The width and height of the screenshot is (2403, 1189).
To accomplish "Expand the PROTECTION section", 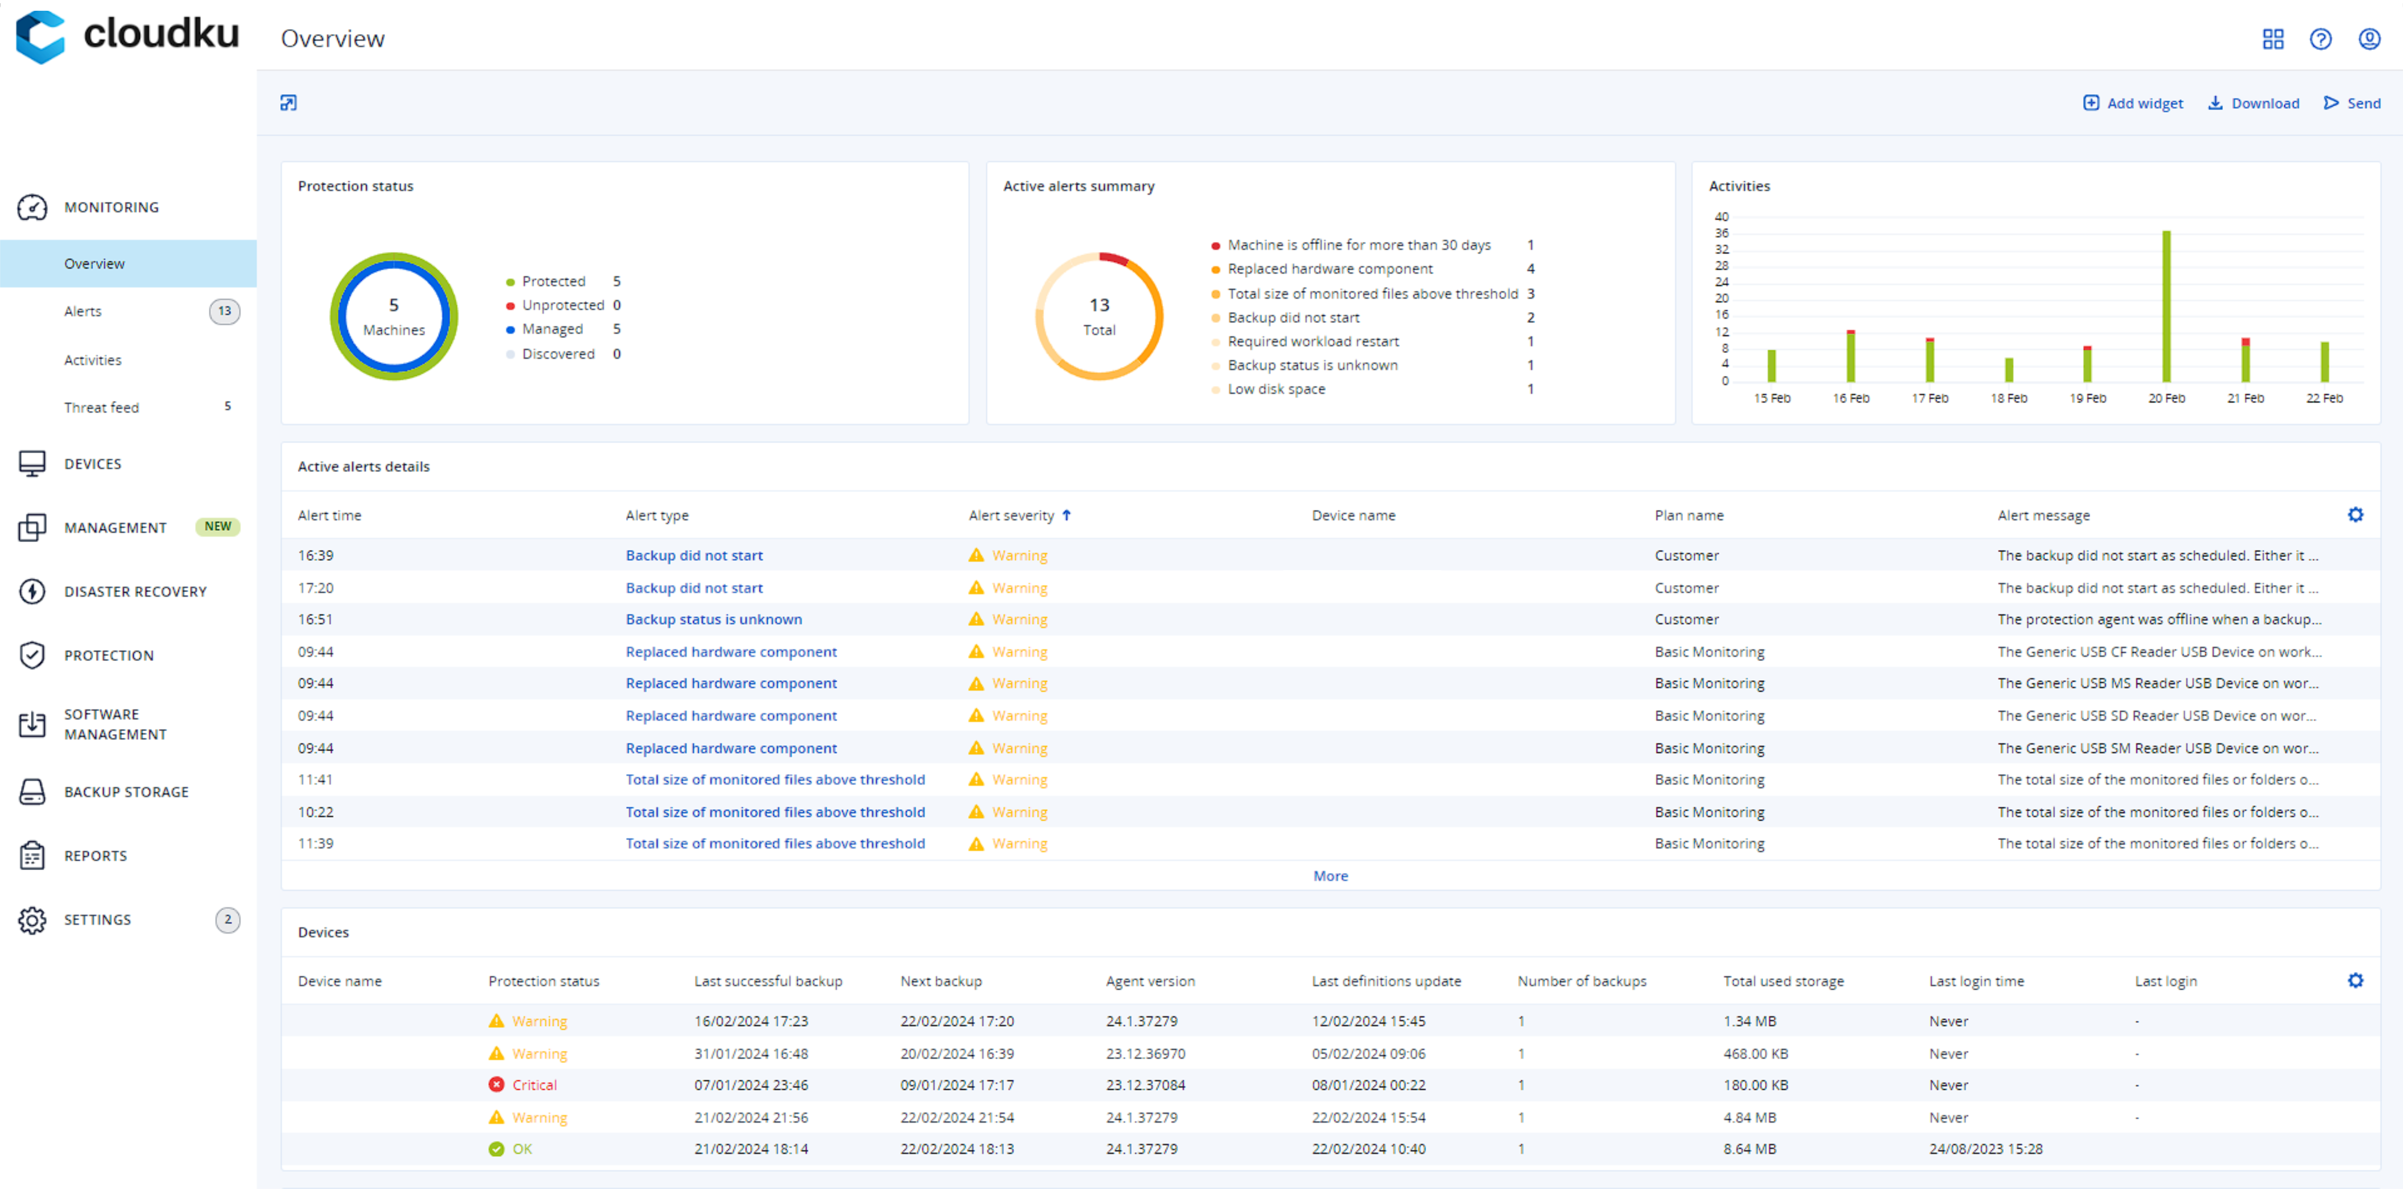I will (x=108, y=655).
